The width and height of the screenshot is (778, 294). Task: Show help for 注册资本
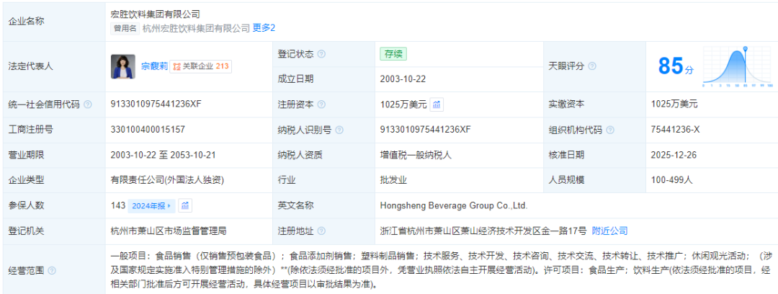click(x=321, y=104)
